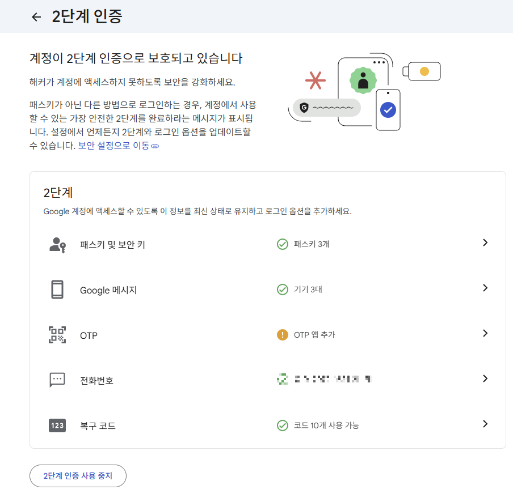513x498 pixels.
Task: Click the passkey and security key icon
Action: [x=57, y=245]
